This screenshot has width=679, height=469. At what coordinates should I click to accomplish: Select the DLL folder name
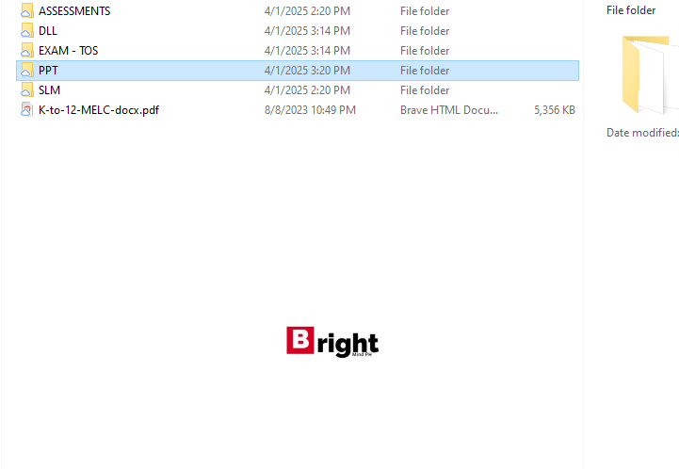[x=48, y=31]
